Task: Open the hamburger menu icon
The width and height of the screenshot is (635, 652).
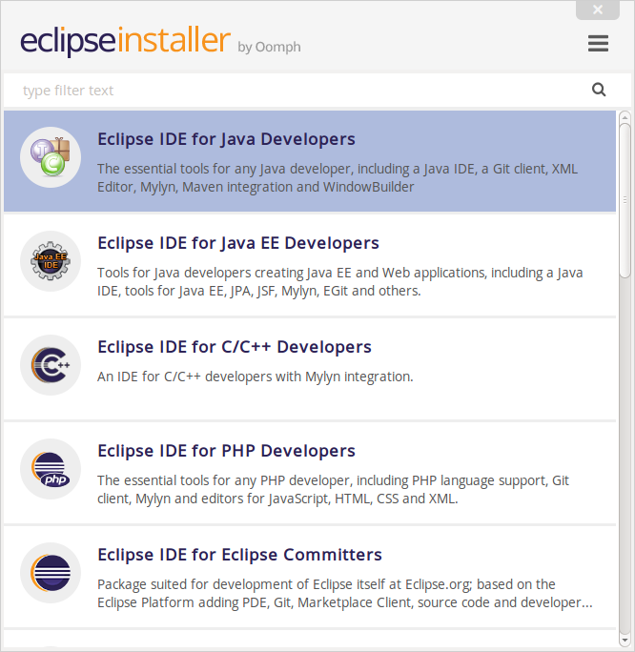Action: [x=598, y=43]
